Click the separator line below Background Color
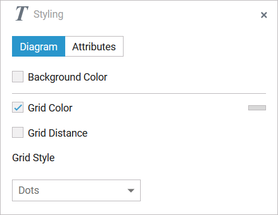Image resolution: width=278 pixels, height=215 pixels. click(139, 94)
